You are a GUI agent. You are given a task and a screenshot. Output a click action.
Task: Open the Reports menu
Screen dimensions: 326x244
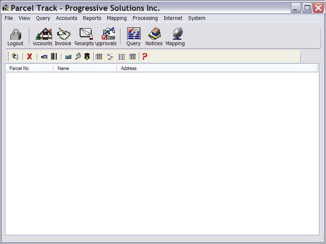(92, 18)
